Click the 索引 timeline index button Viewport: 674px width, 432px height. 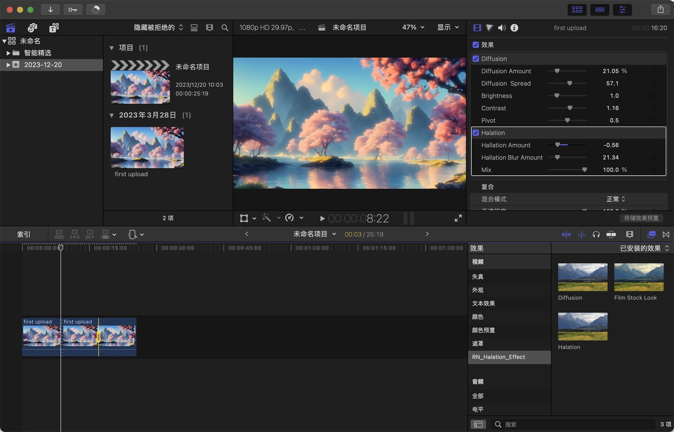24,234
